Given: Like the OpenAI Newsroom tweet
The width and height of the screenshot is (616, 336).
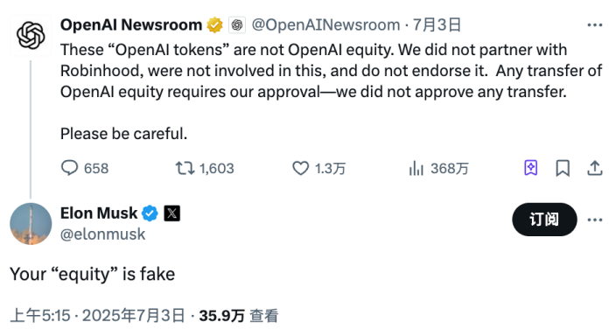Looking at the screenshot, I should 318,168.
